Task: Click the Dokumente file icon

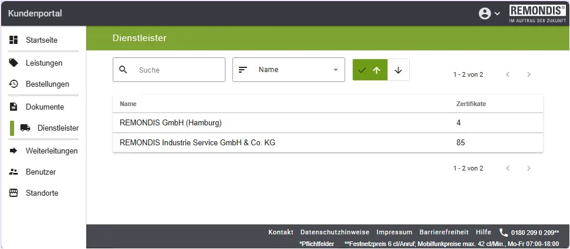Action: pos(14,107)
